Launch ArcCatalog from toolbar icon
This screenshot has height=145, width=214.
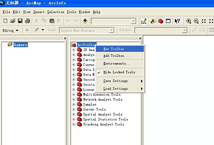[153, 21]
